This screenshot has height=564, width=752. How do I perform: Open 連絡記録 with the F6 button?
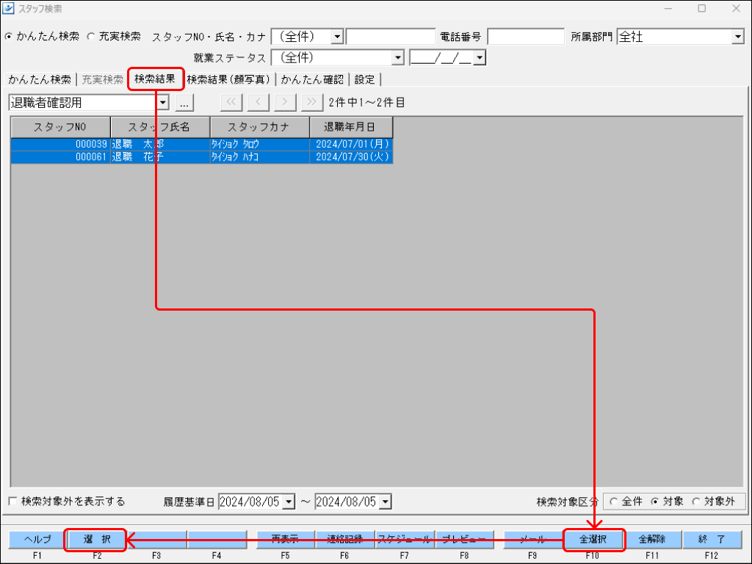coord(345,540)
